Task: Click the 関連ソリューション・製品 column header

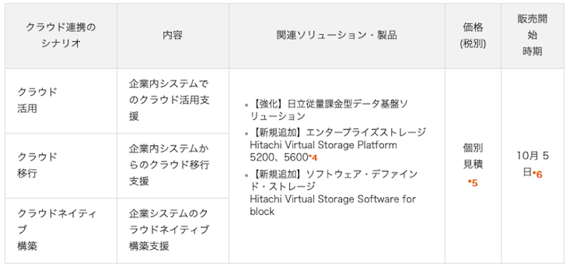Action: click(x=337, y=36)
